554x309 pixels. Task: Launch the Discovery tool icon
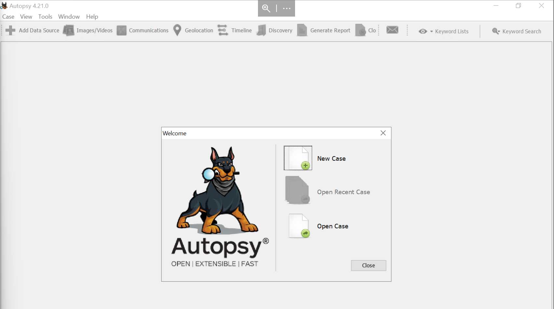(x=261, y=30)
